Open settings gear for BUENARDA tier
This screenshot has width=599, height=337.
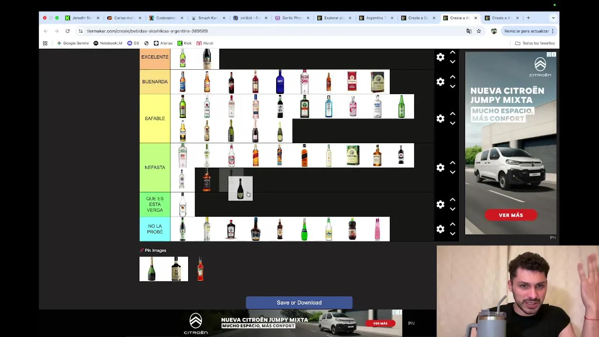[440, 81]
